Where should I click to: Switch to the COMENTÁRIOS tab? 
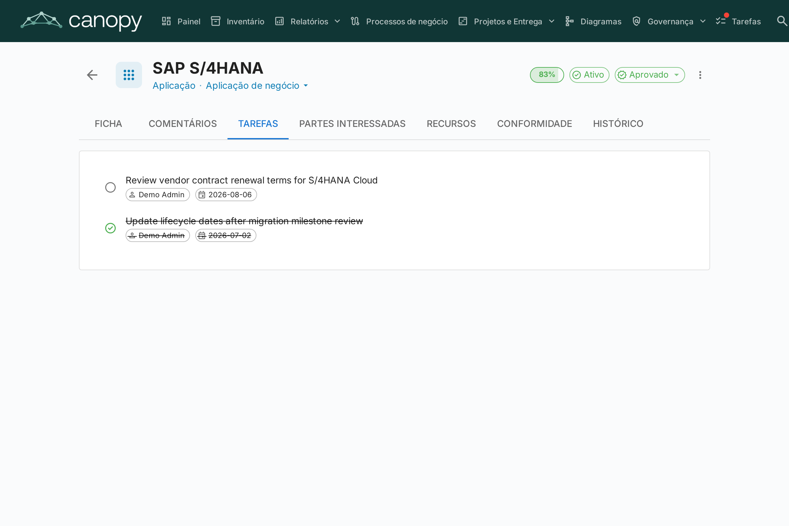point(183,124)
